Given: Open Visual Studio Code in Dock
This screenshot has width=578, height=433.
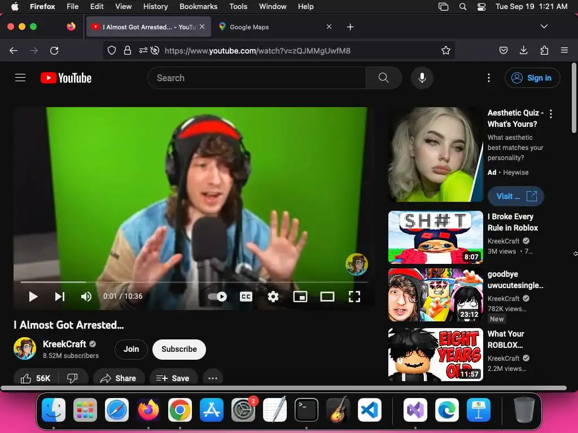Looking at the screenshot, I should coord(369,410).
